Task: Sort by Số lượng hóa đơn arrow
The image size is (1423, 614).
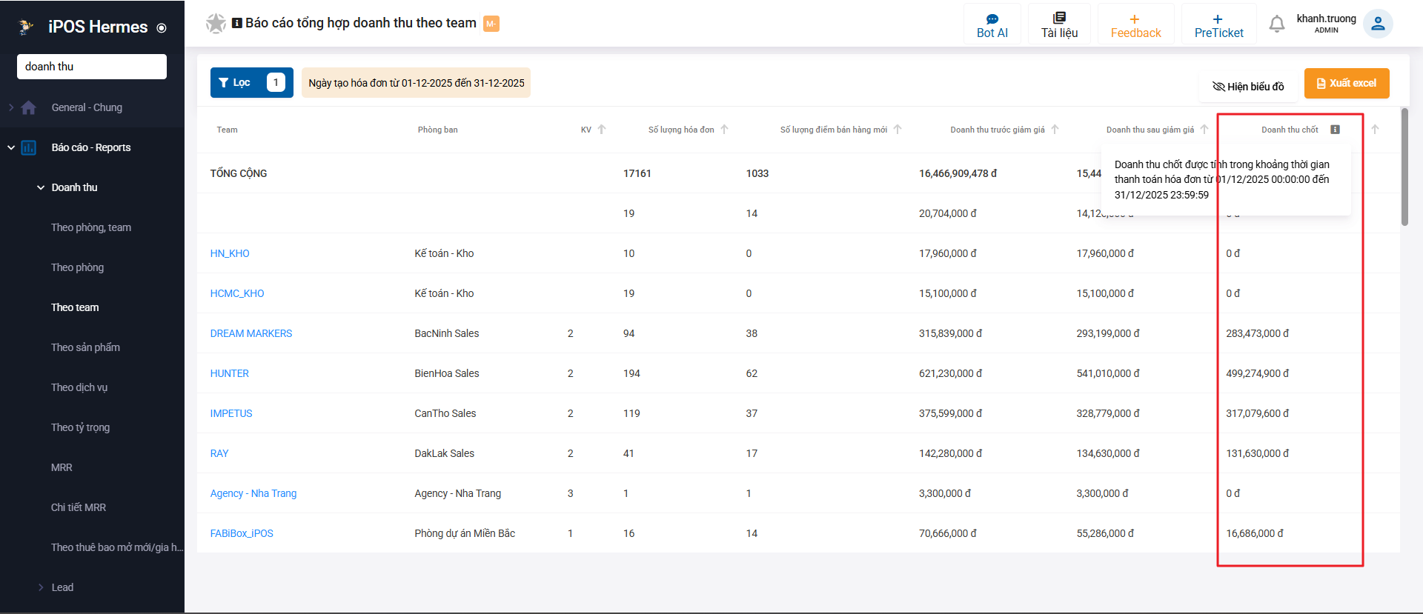Action: [x=724, y=130]
